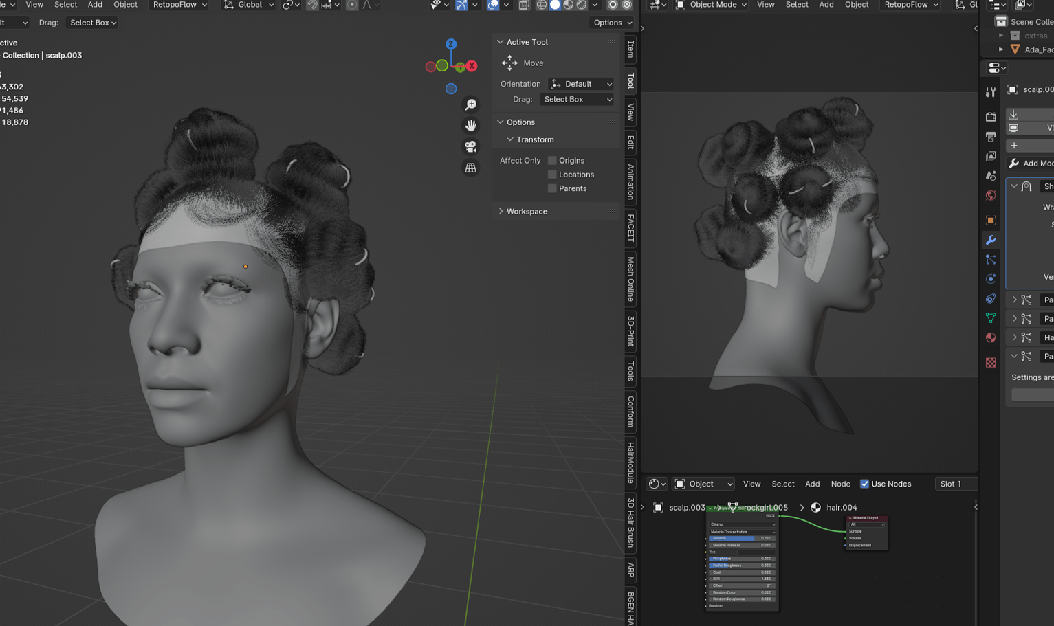Open the View sidebar tab
Screen dimensions: 1054x626
coord(630,111)
